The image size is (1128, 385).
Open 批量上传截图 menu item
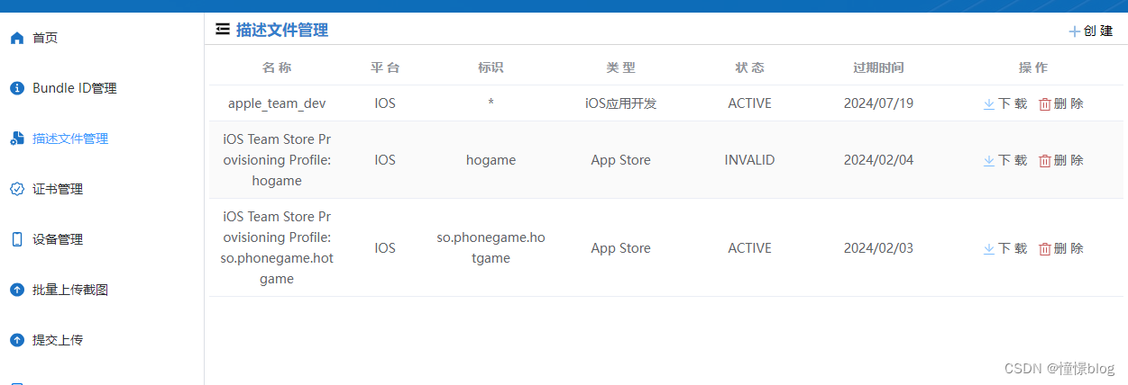click(70, 290)
